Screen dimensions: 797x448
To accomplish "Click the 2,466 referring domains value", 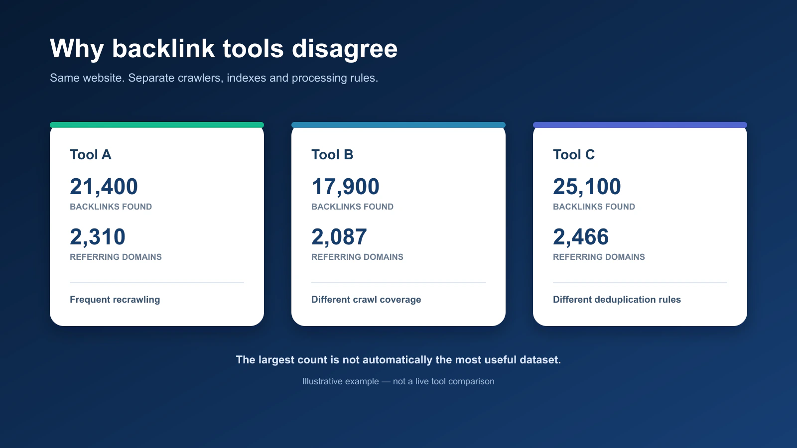I will tap(581, 237).
